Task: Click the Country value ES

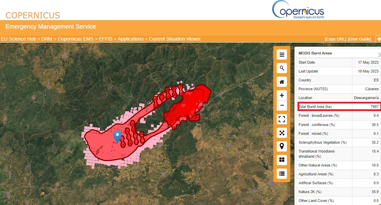Action: [376, 80]
